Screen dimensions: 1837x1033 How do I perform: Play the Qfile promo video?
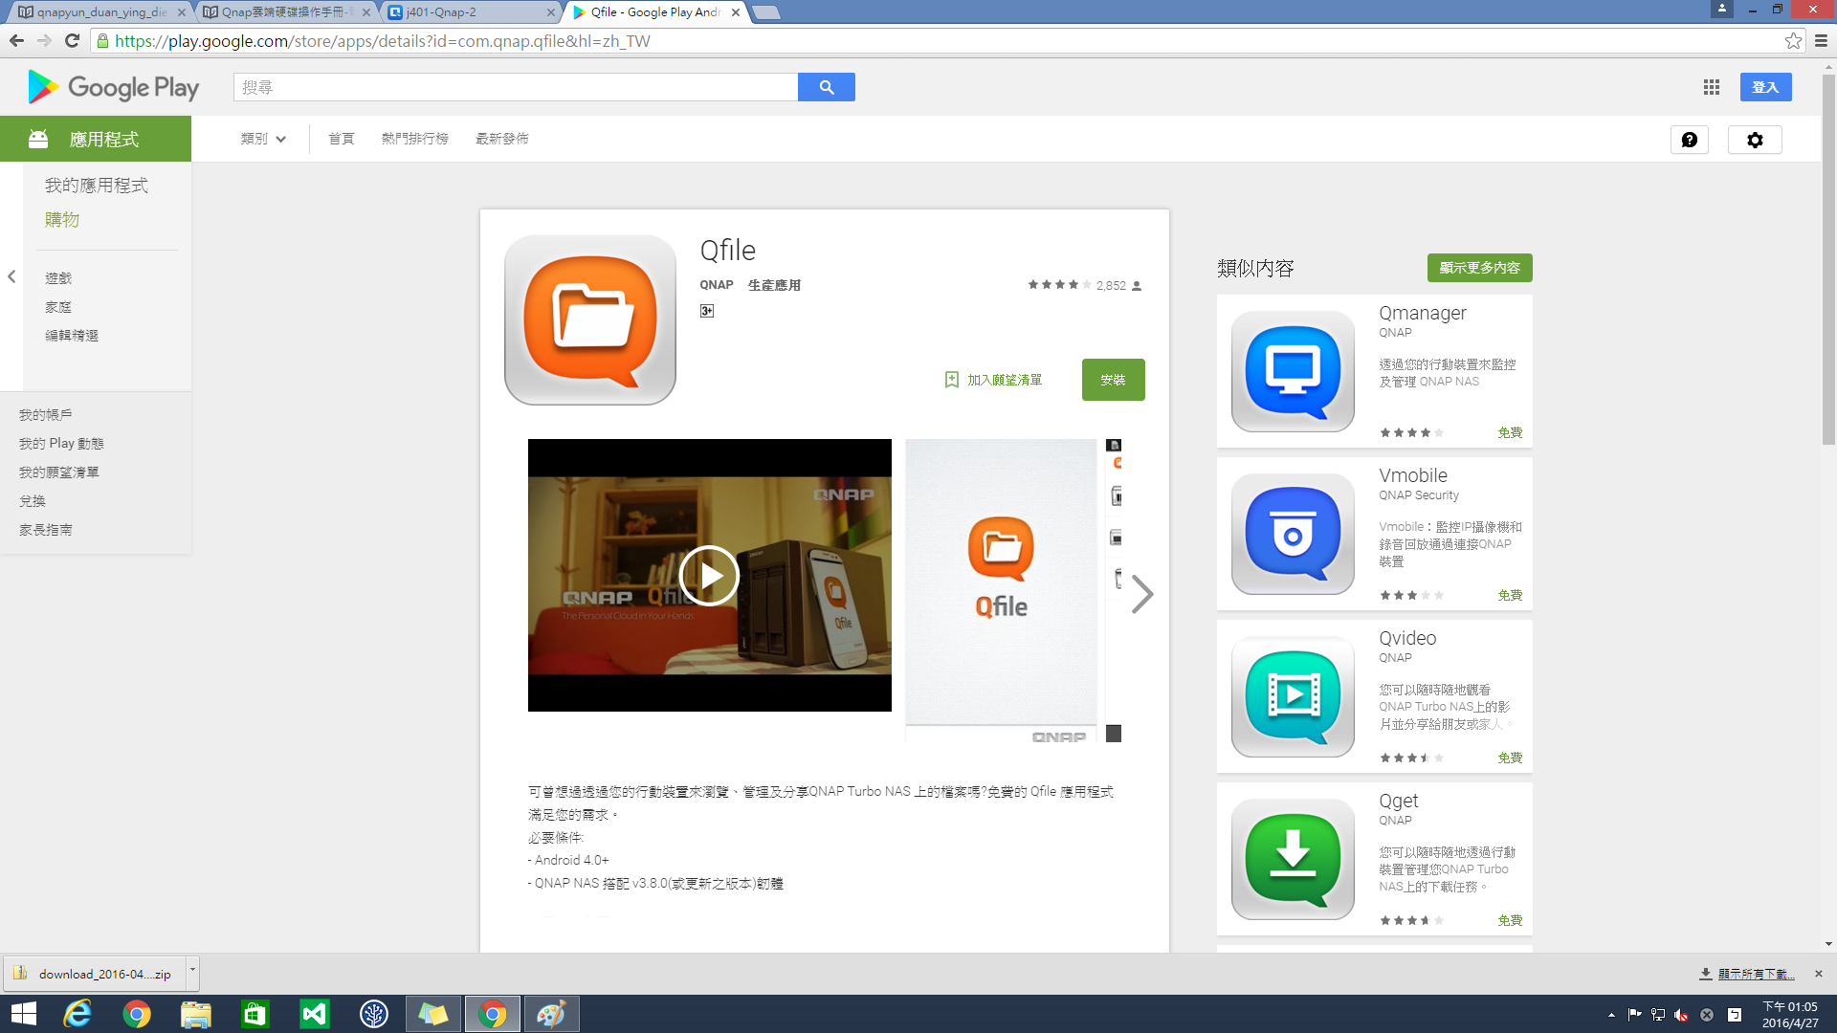pos(709,576)
